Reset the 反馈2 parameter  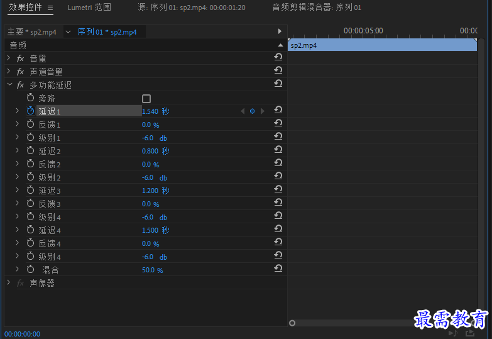(x=278, y=163)
